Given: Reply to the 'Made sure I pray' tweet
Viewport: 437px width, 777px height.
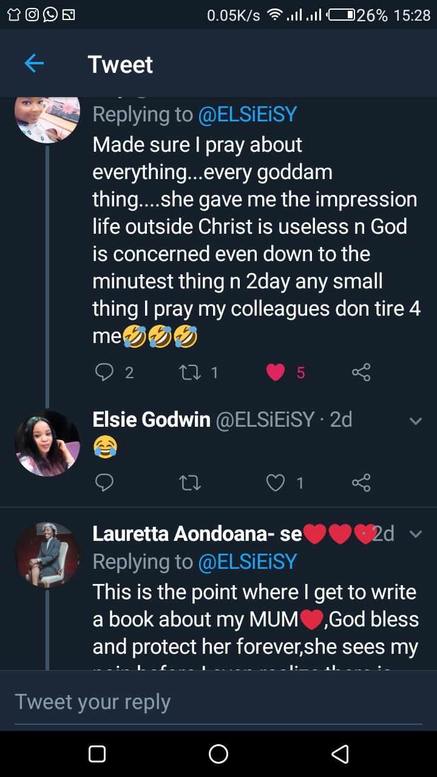Looking at the screenshot, I should (104, 372).
